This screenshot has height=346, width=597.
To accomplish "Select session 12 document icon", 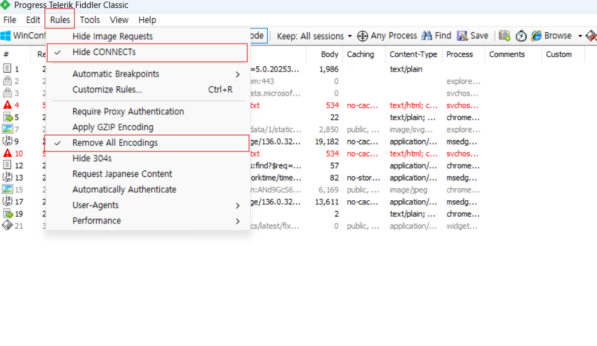I will [7, 165].
